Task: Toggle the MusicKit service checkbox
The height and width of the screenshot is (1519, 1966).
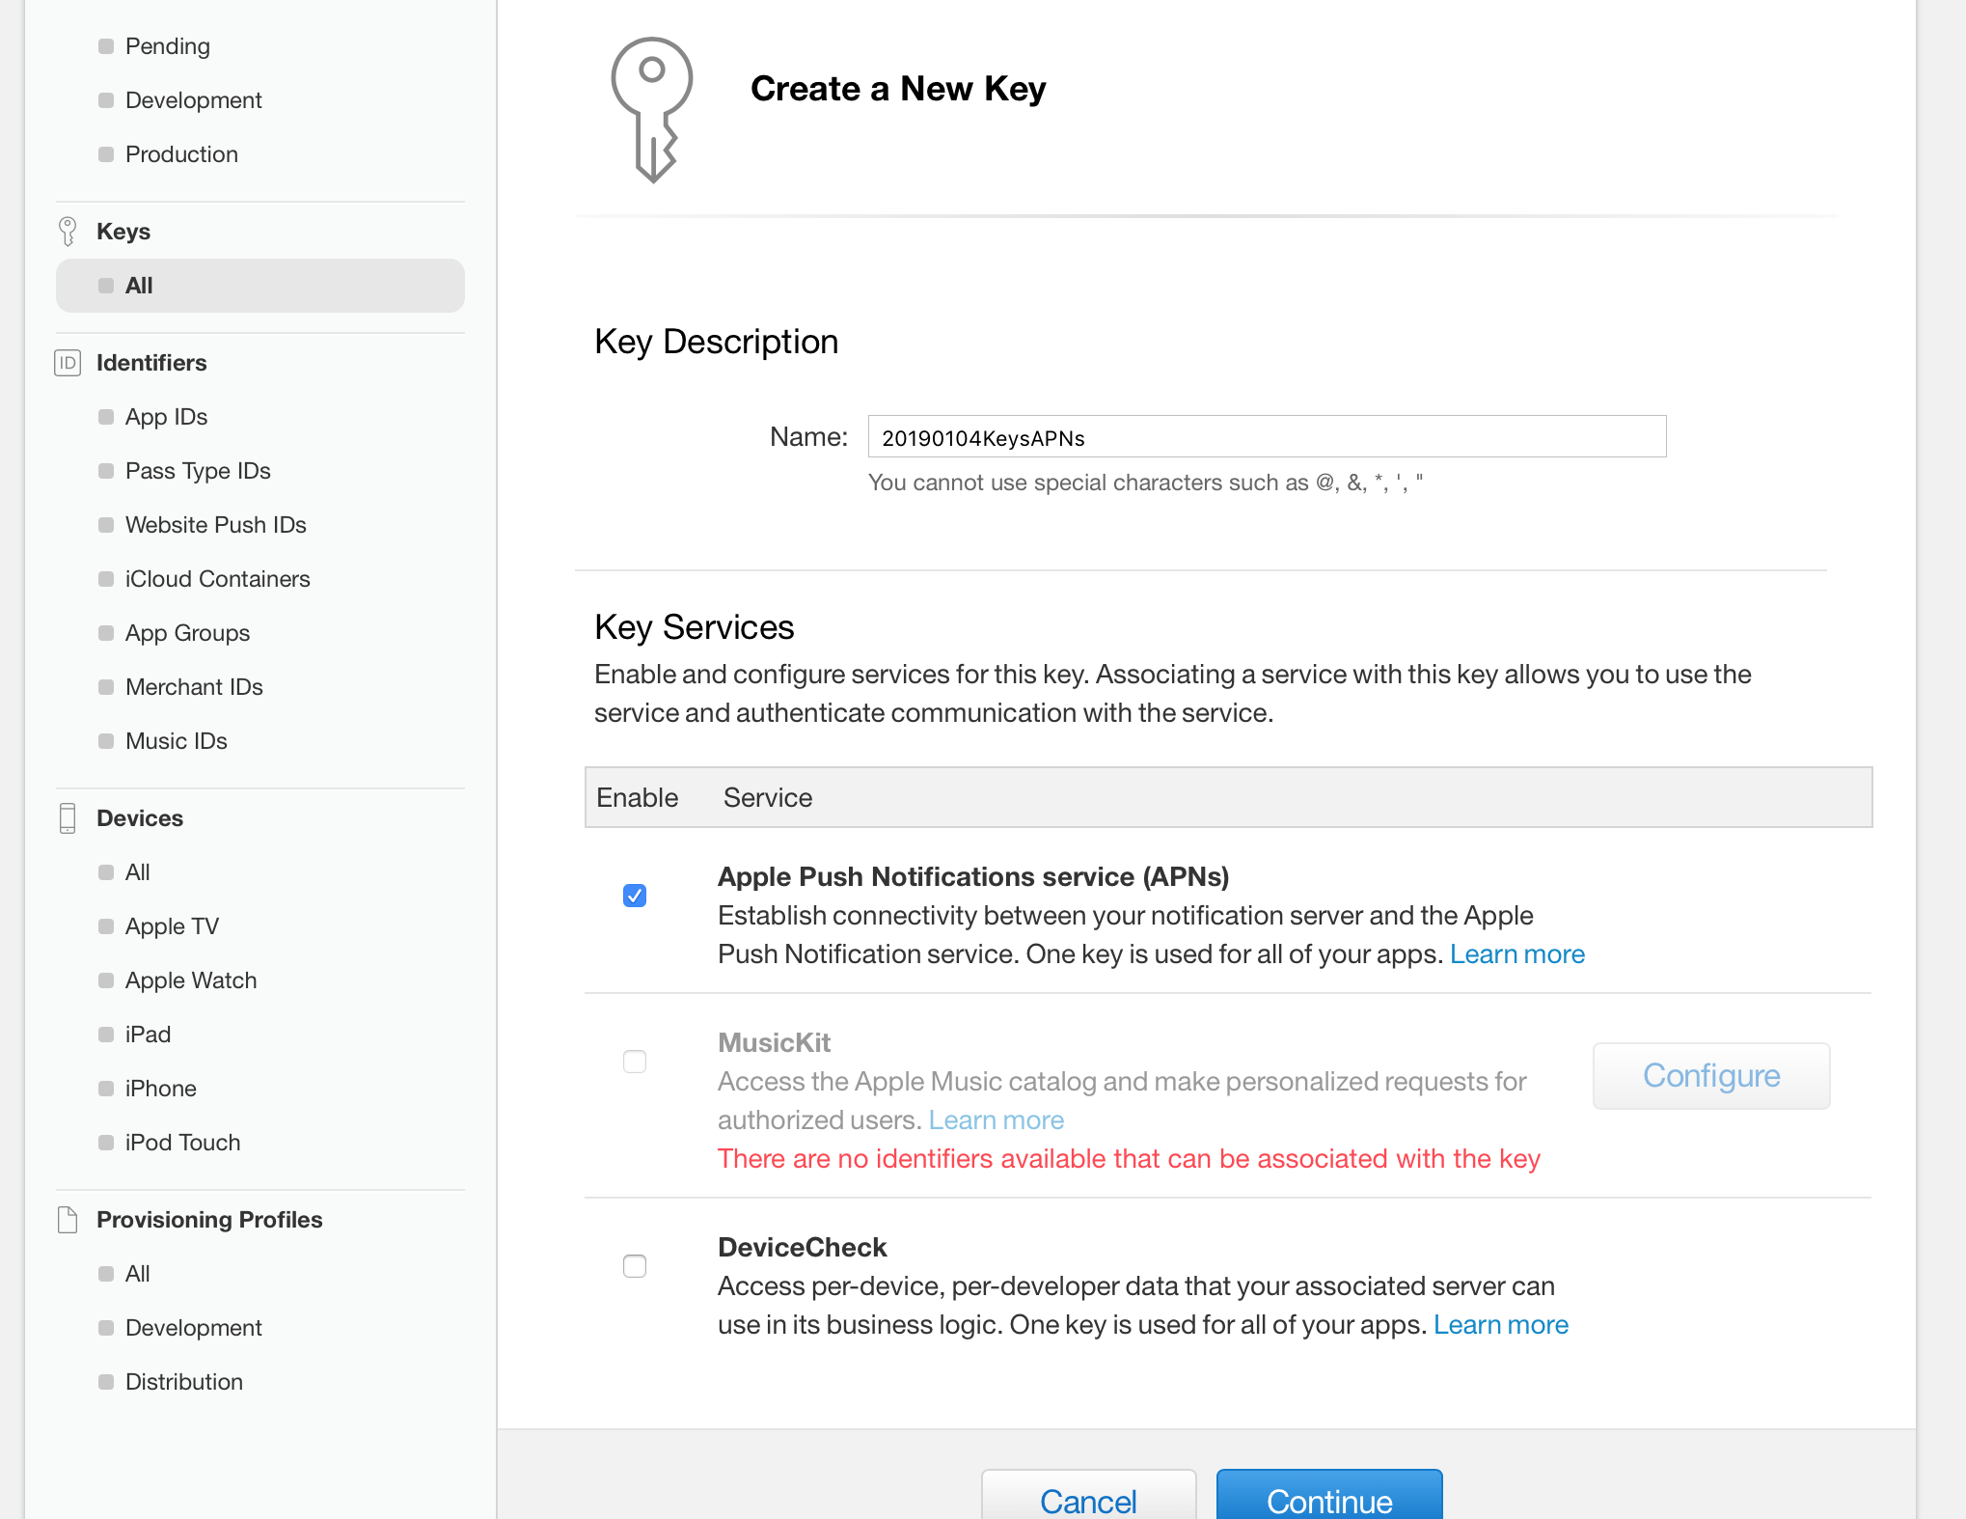Action: tap(633, 1061)
